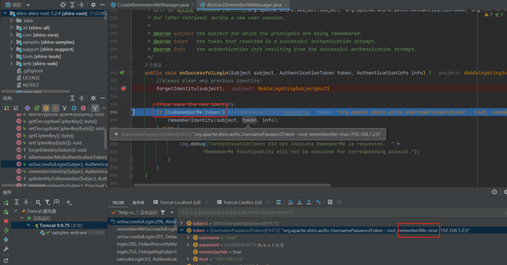The image size is (507, 265).
Task: Click Run to Cursor debugger icon
Action: [319, 202]
